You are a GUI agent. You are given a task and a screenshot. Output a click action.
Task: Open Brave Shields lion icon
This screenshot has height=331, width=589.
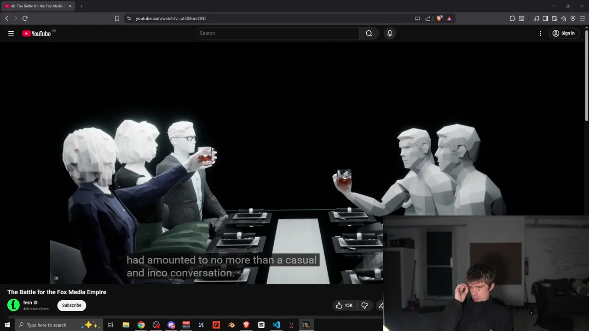click(439, 18)
